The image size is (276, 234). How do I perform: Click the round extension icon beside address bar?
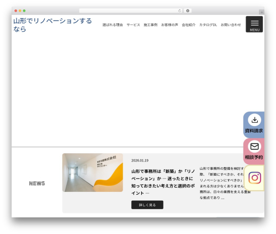[x=188, y=11]
